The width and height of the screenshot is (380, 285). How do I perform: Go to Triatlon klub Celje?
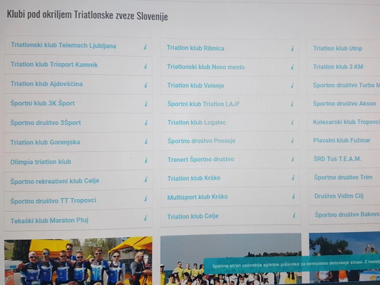click(193, 216)
